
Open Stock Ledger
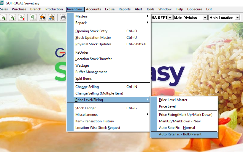pyautogui.click(x=109, y=108)
